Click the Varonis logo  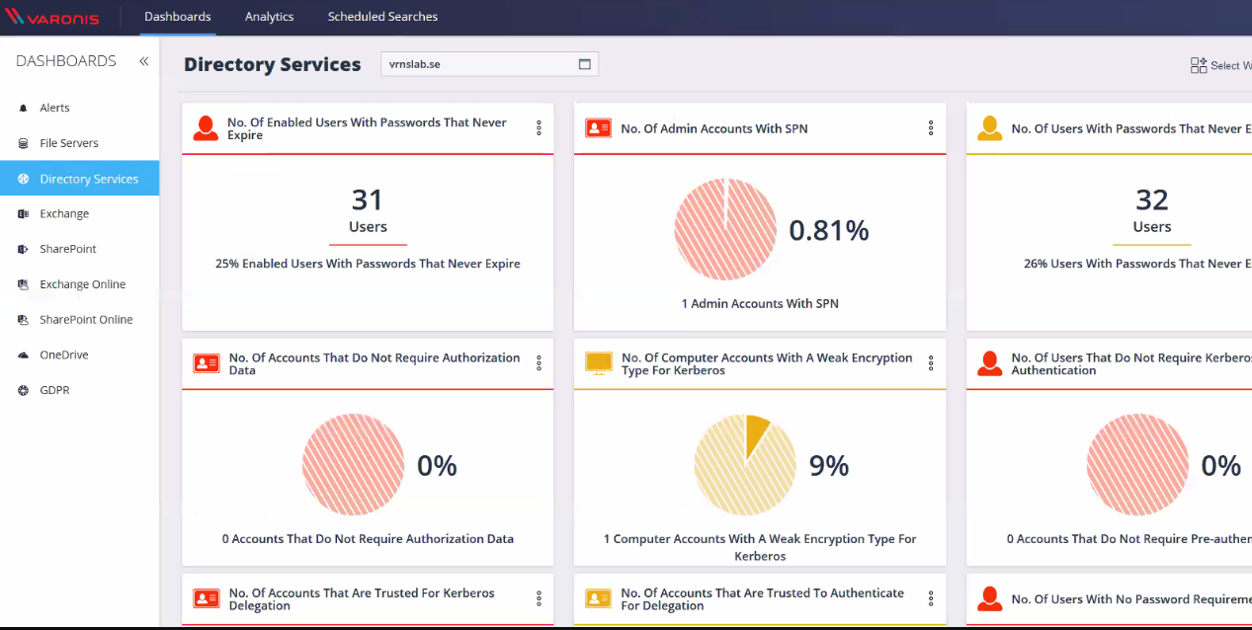[x=53, y=17]
